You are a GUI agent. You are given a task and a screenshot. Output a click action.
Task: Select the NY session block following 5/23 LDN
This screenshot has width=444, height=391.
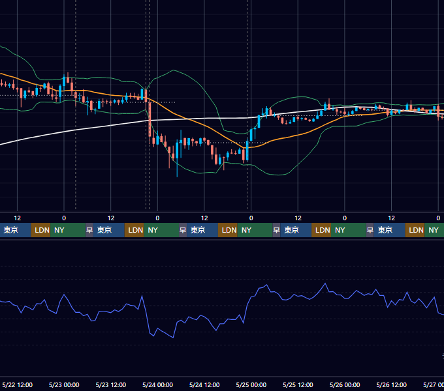(161, 230)
